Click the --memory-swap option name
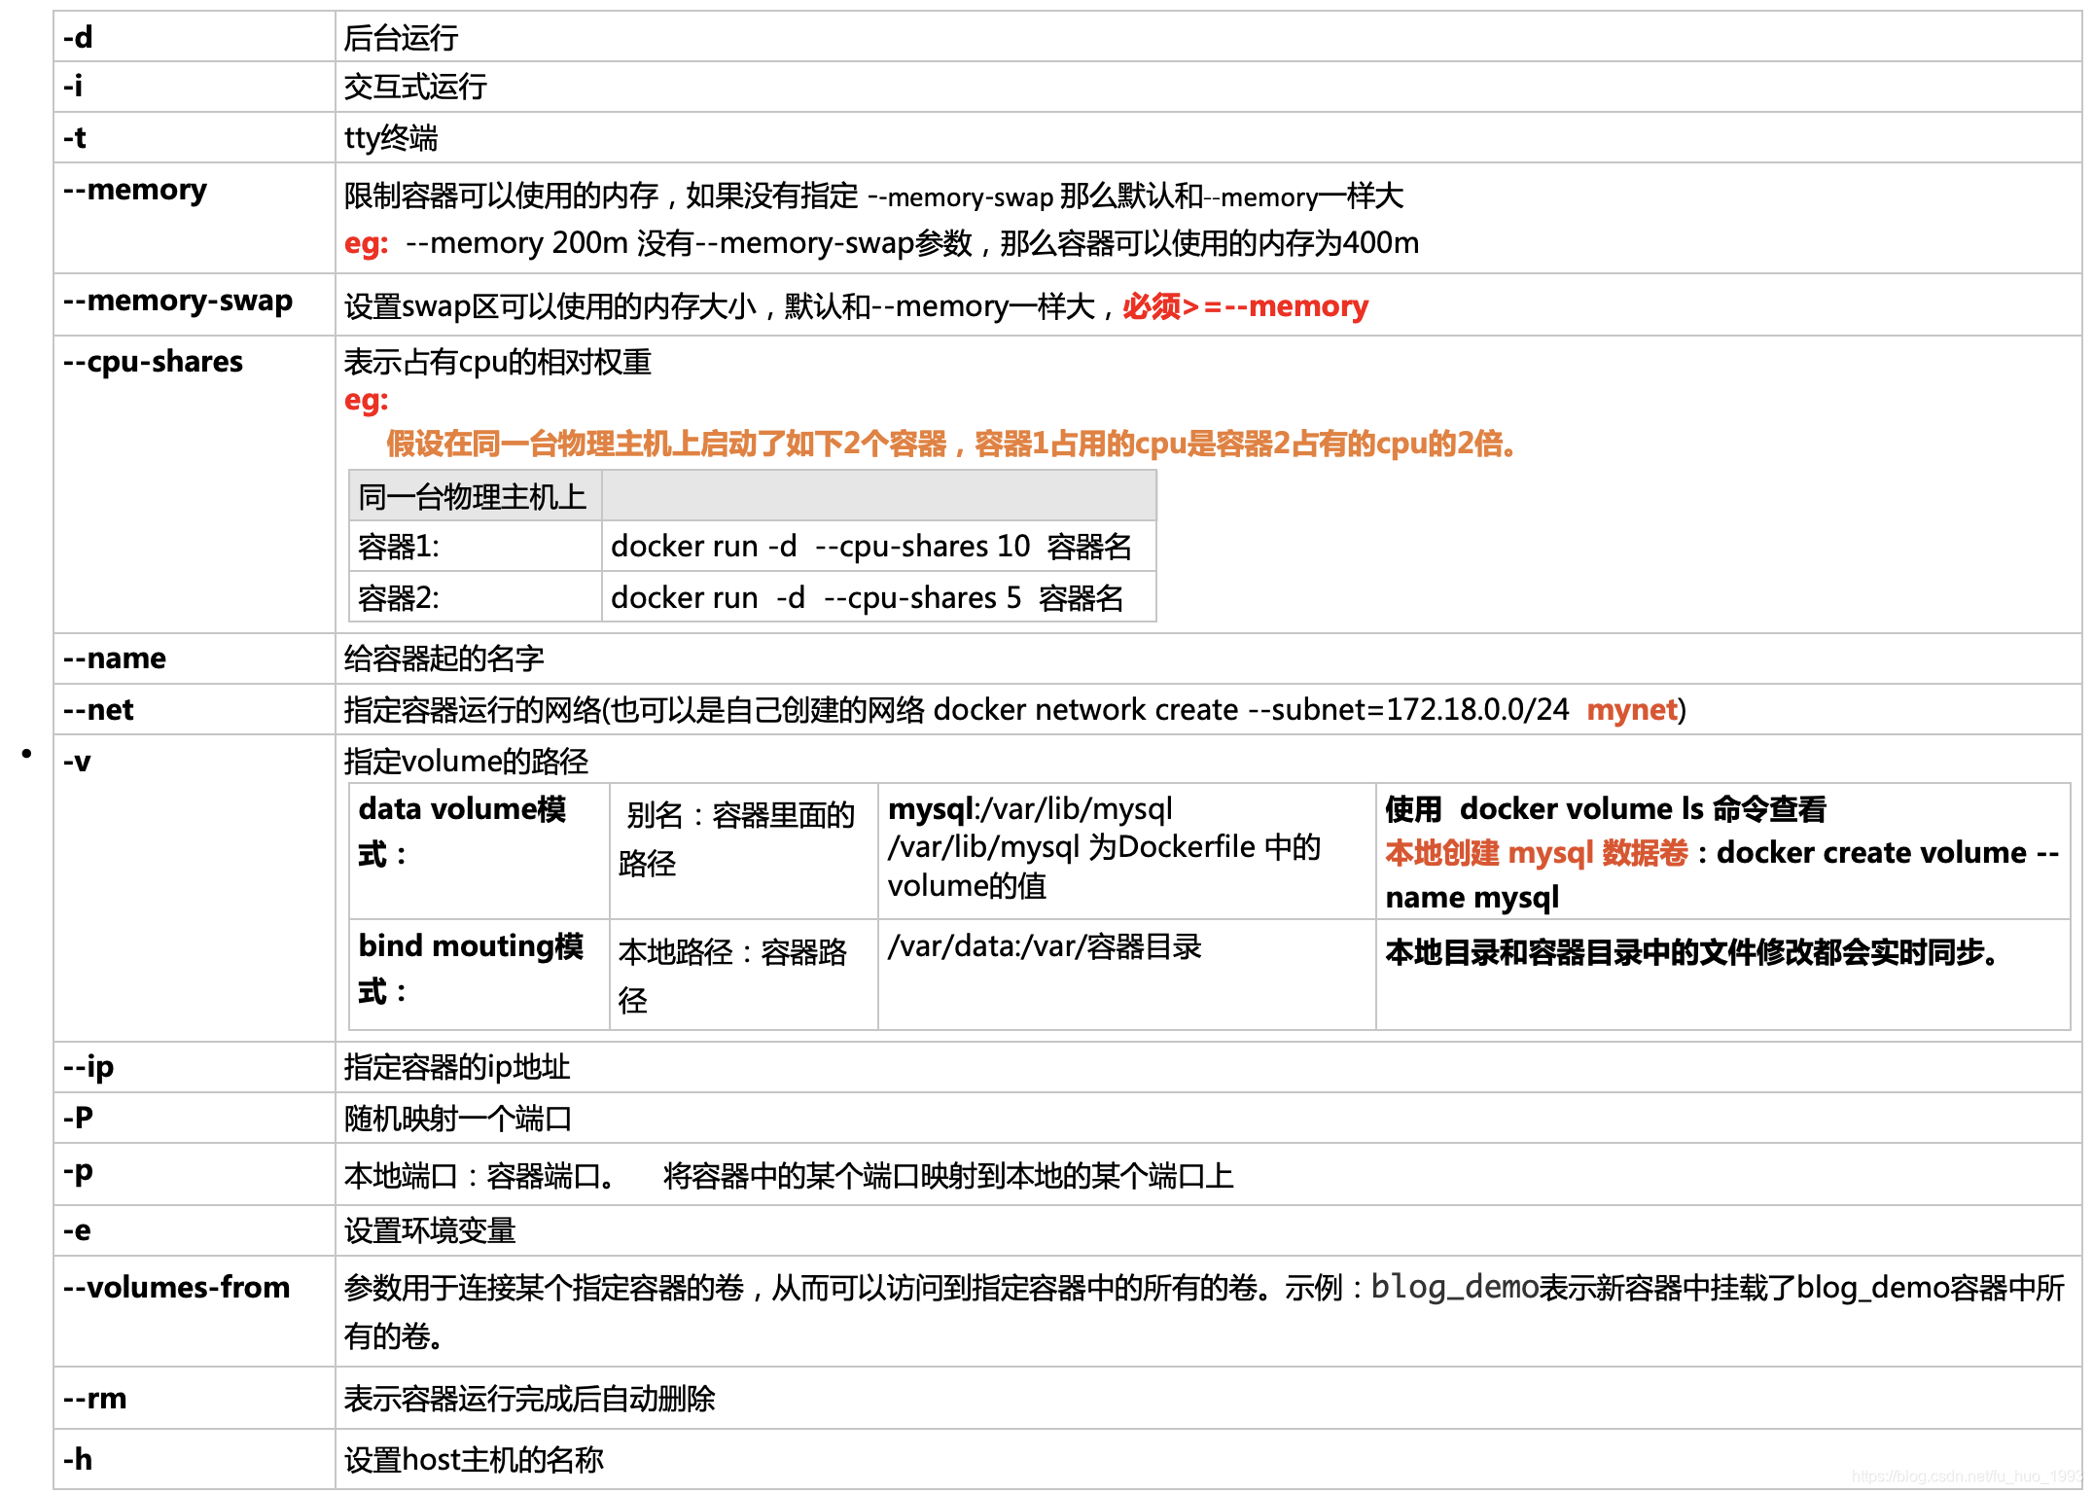Viewport: 2093px width, 1494px height. coord(178,301)
